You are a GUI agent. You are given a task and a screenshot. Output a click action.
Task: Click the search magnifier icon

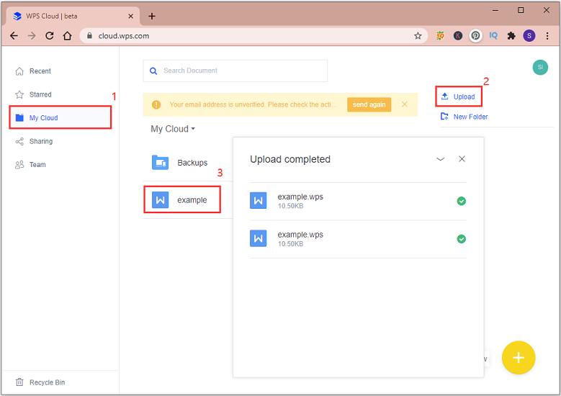point(153,71)
